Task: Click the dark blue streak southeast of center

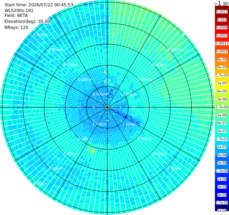Action: pyautogui.click(x=124, y=116)
